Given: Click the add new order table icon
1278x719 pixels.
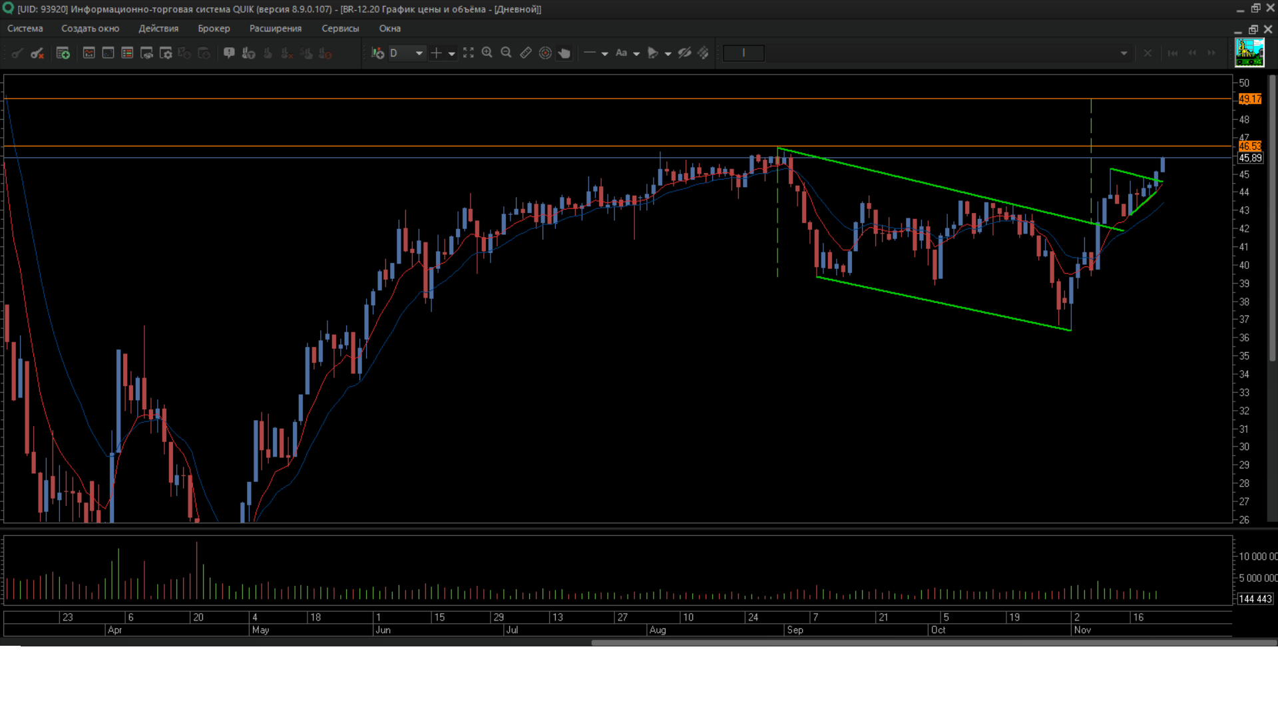Looking at the screenshot, I should [63, 53].
